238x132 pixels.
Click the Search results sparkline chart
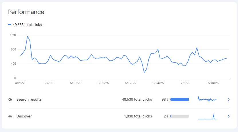coord(207,99)
